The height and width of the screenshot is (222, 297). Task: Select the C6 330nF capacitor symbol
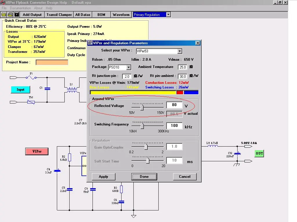(x=121, y=202)
